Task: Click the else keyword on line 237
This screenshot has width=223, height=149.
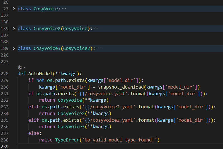Action: pyautogui.click(x=33, y=133)
